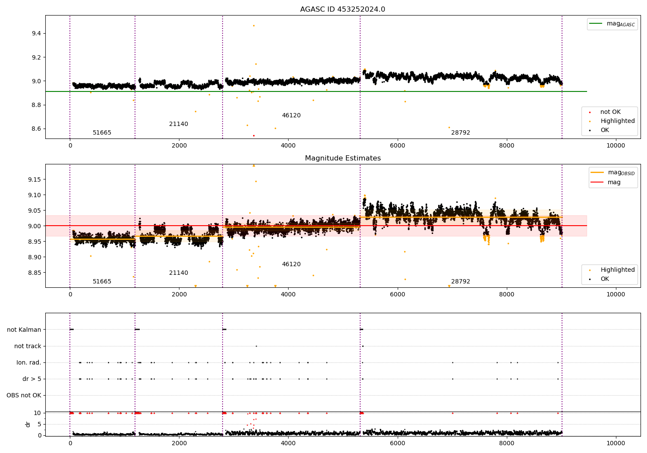
Task: Click the "AGASC ID 453252024.0" plot title
Action: pyautogui.click(x=342, y=9)
